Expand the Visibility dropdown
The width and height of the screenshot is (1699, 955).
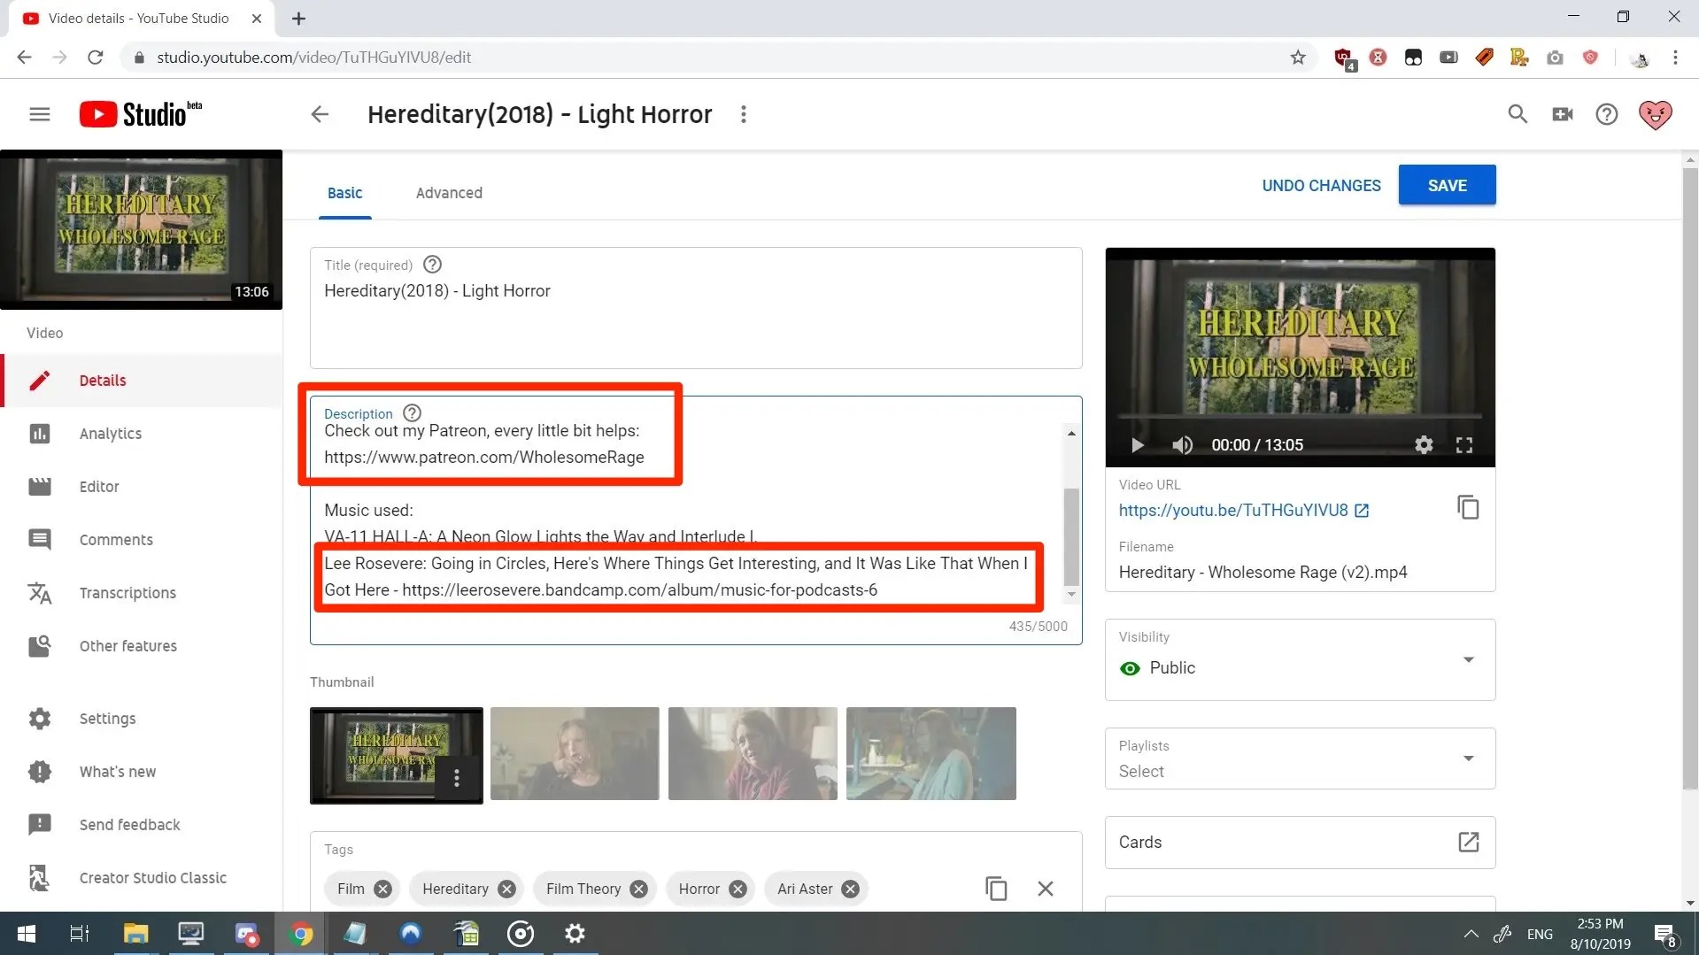pos(1300,659)
